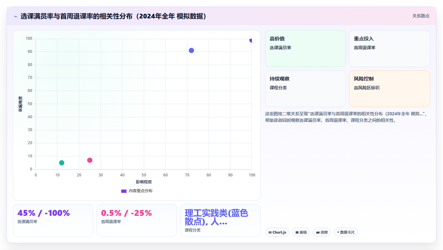Click the teal scatter point near 12

(x=62, y=163)
